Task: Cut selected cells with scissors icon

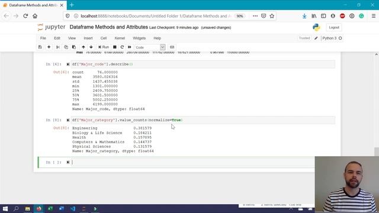Action: point(58,47)
